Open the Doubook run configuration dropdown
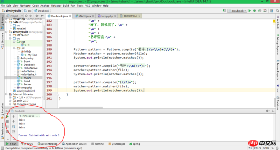Image resolution: width=280 pixels, height=150 pixels. pyautogui.click(x=237, y=11)
